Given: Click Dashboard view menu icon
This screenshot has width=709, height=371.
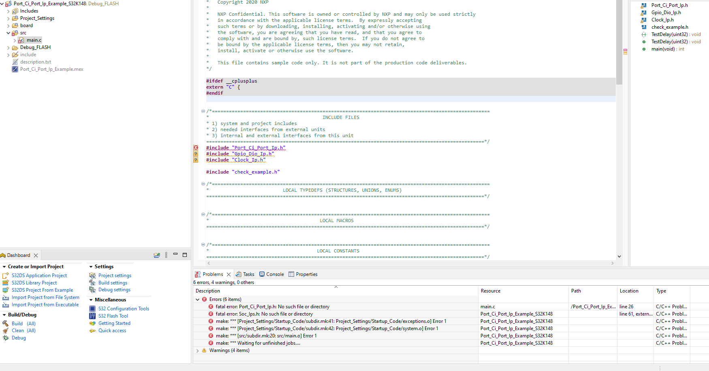Looking at the screenshot, I should coord(166,255).
